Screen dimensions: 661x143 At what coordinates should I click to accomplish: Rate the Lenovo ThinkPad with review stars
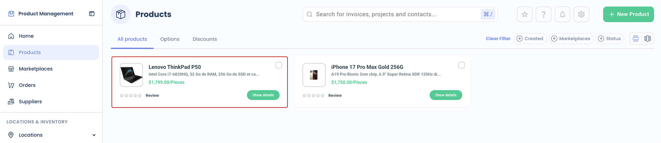131,96
